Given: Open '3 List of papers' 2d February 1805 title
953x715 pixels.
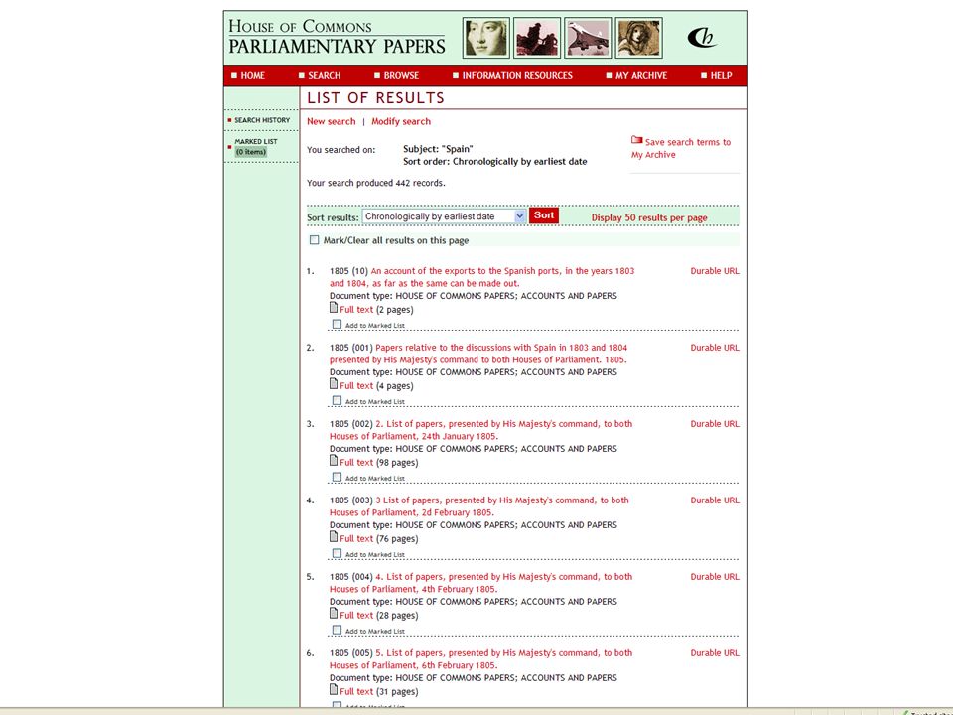Looking at the screenshot, I should tap(479, 506).
